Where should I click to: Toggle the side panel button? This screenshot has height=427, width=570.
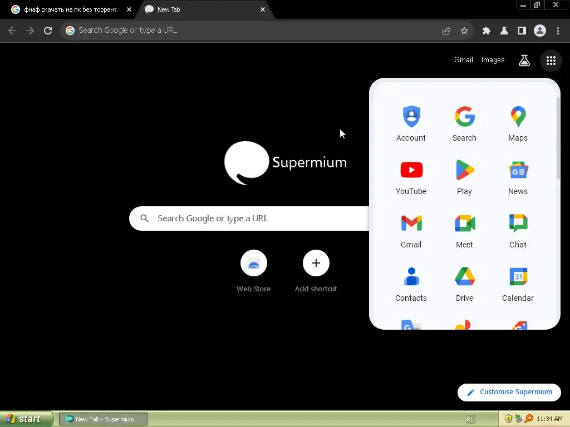tap(522, 31)
